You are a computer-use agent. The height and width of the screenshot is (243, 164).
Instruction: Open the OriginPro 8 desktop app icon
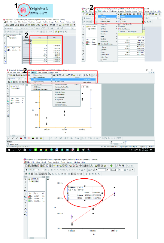point(24,10)
